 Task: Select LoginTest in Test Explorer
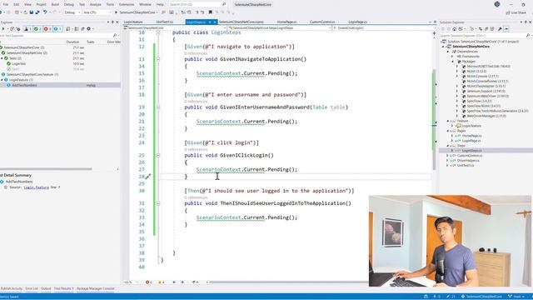click(18, 63)
